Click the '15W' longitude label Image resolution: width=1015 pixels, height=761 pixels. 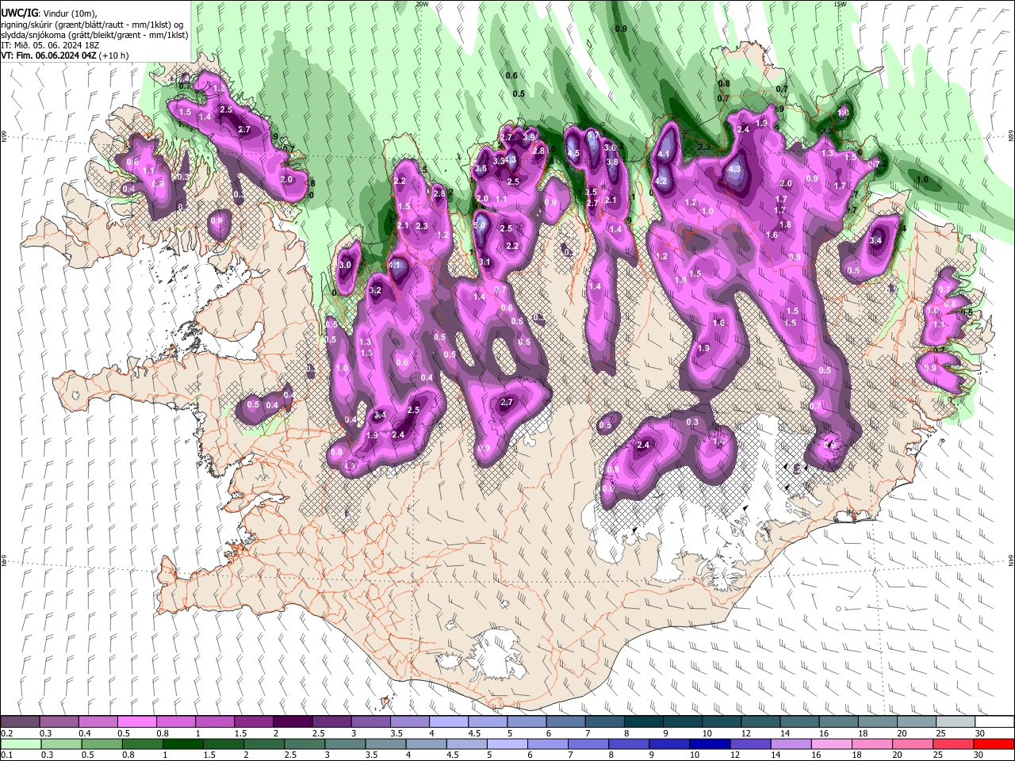coord(841,4)
